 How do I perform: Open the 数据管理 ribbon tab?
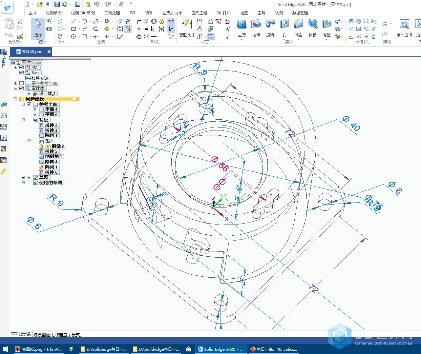tap(300, 13)
